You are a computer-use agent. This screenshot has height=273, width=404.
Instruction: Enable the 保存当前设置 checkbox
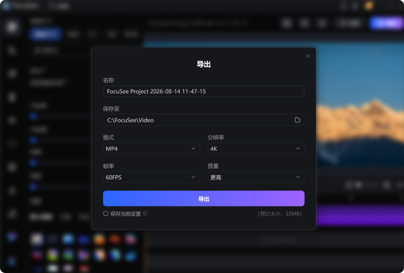point(106,214)
